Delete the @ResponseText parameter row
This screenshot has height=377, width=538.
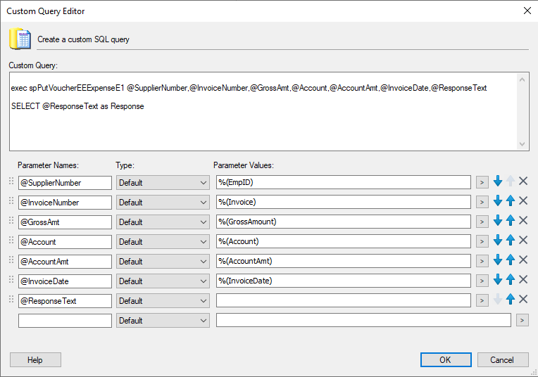tap(523, 300)
